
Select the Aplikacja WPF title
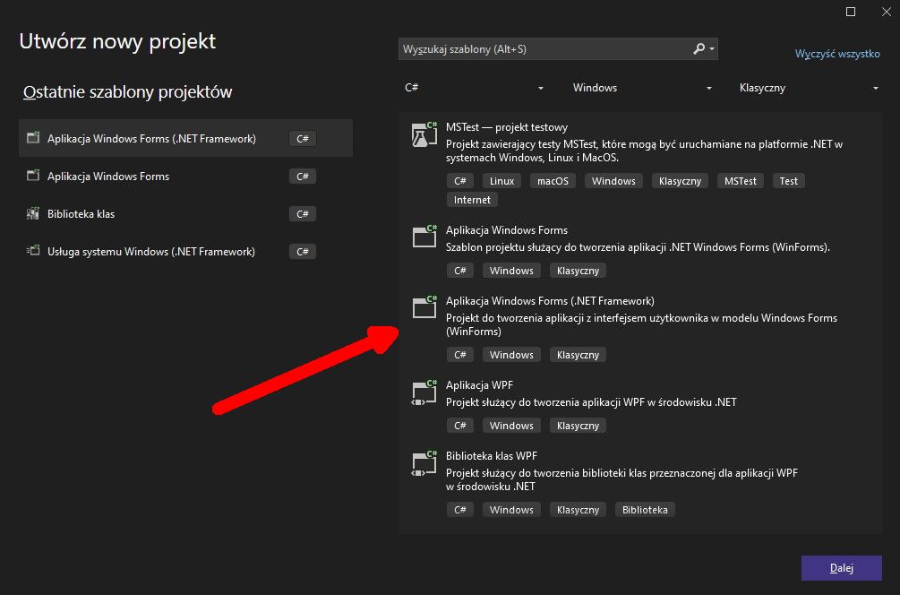pyautogui.click(x=479, y=384)
